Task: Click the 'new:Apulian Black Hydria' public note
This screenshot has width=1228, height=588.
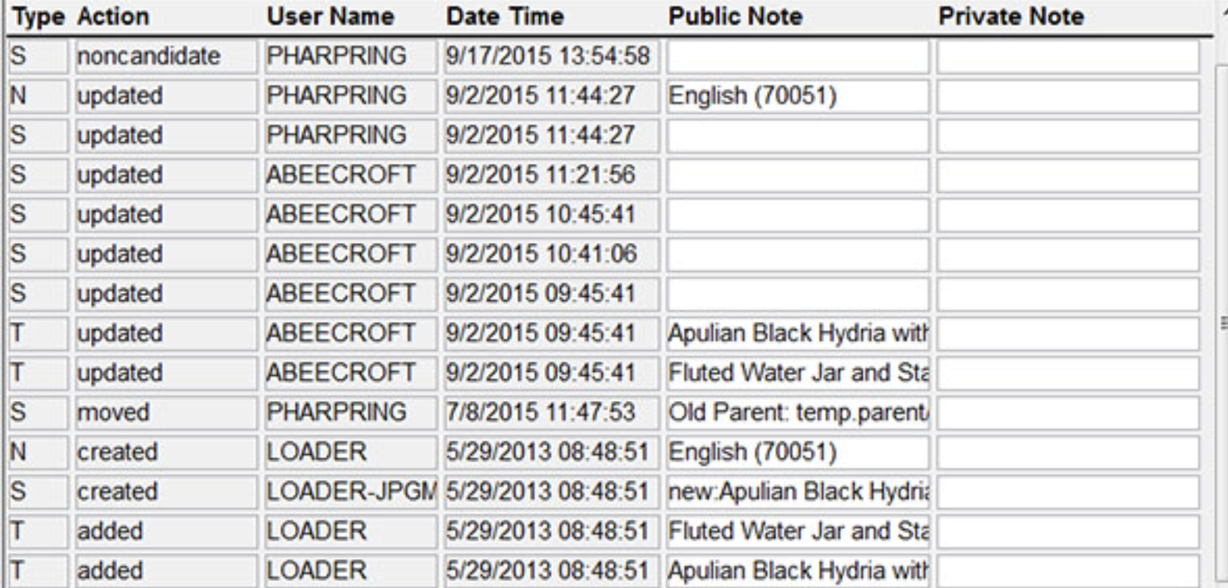Action: [797, 490]
